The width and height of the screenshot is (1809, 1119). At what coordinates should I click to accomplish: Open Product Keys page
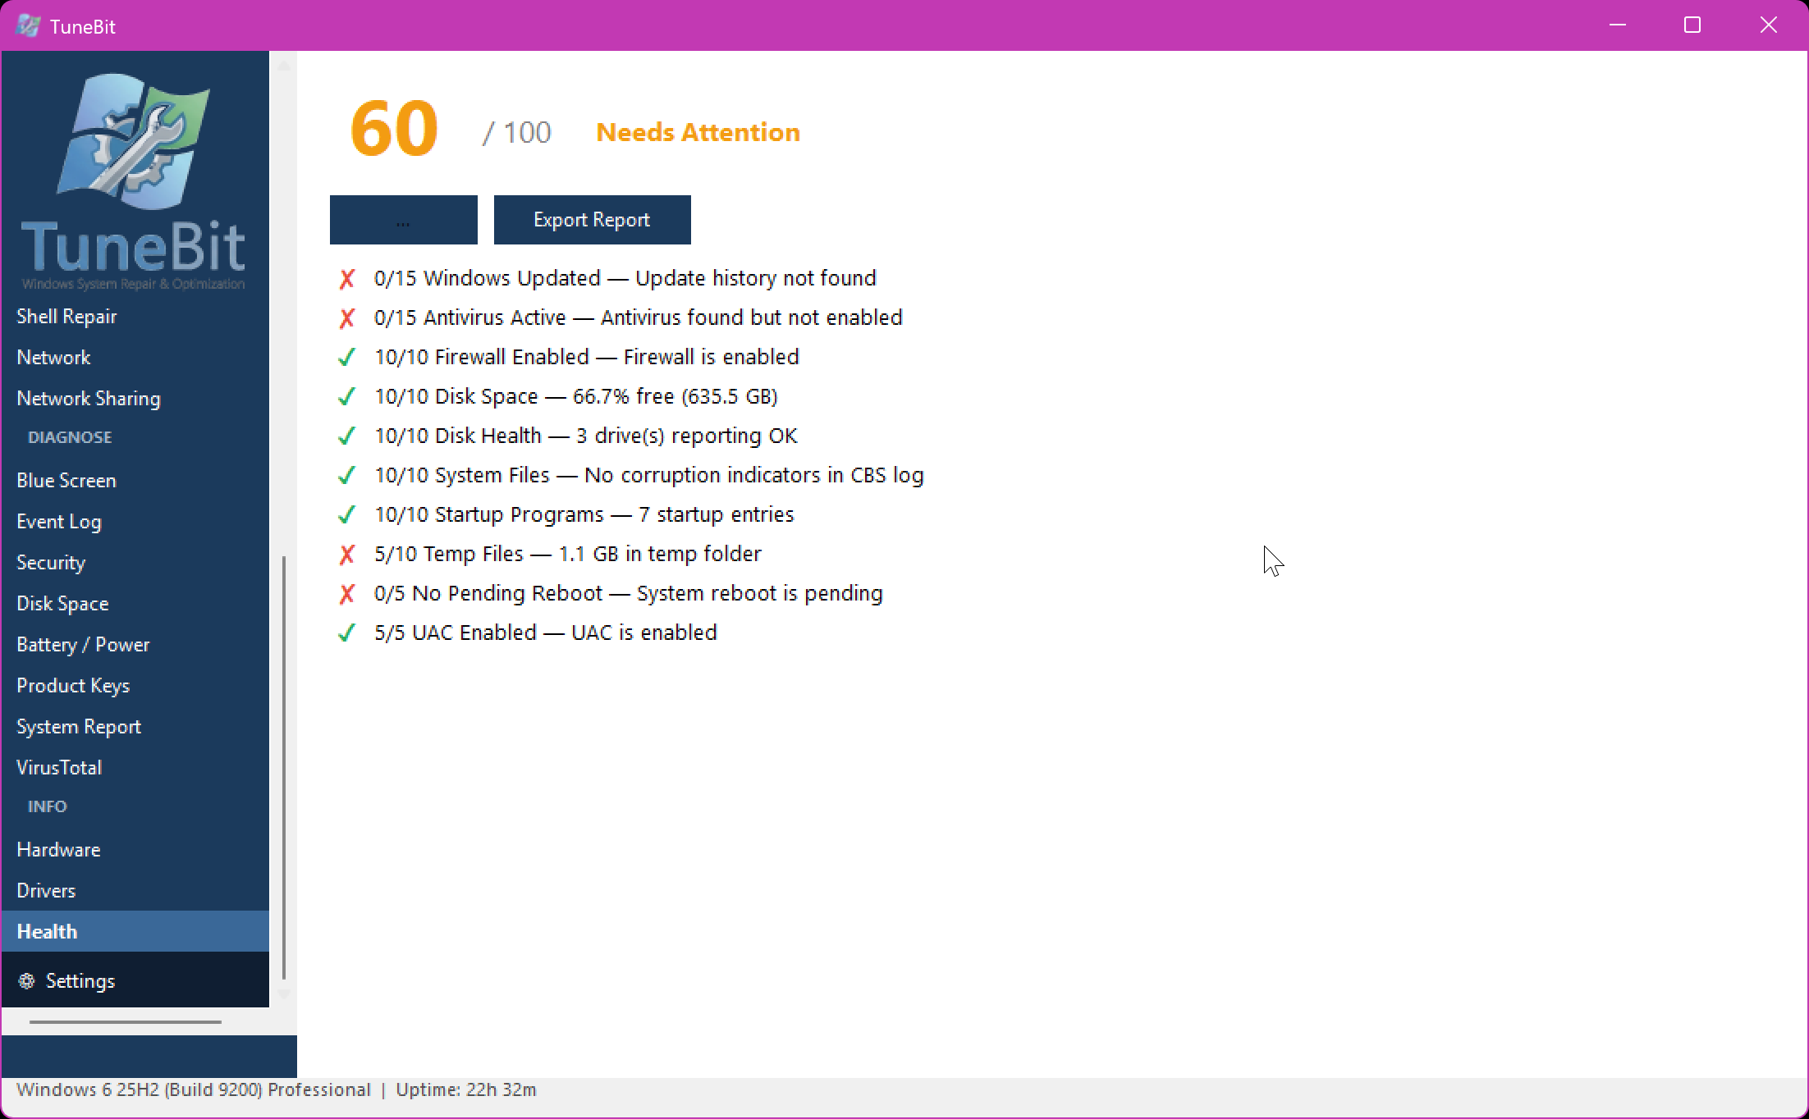135,686
